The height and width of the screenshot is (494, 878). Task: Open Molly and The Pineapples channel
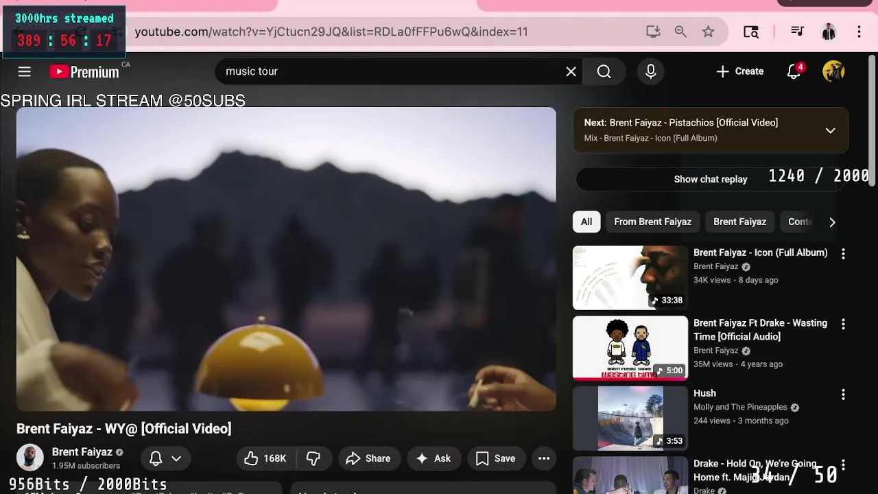(x=740, y=408)
